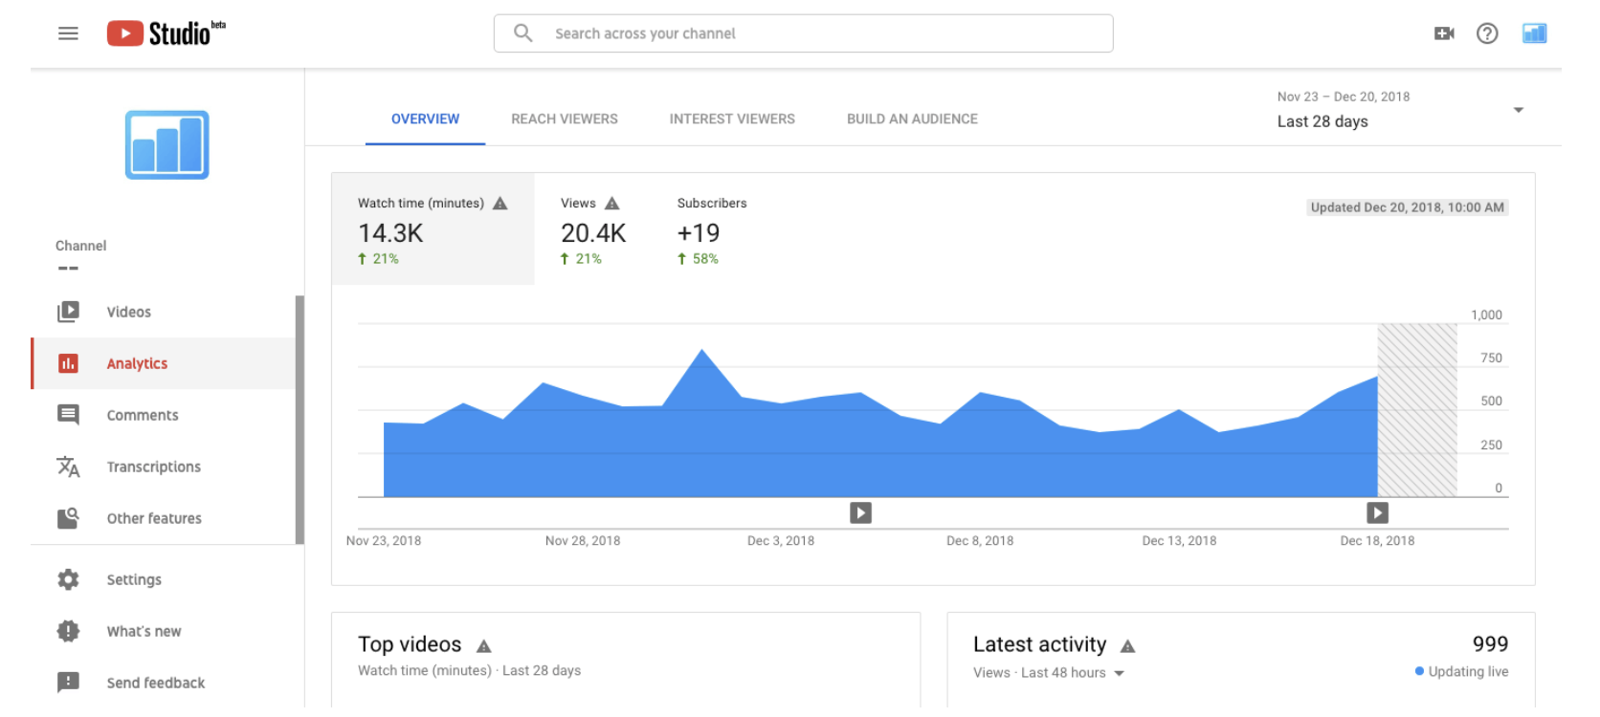The height and width of the screenshot is (717, 1600).
Task: Click the sidebar vertical scrollbar
Action: tap(300, 421)
